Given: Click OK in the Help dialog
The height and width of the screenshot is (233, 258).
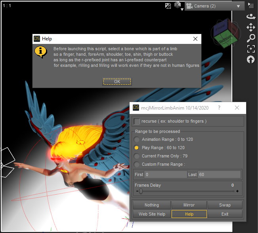Looking at the screenshot, I should (x=117, y=81).
